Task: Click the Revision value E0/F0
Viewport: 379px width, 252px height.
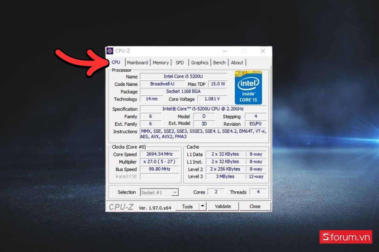Action: [256, 124]
